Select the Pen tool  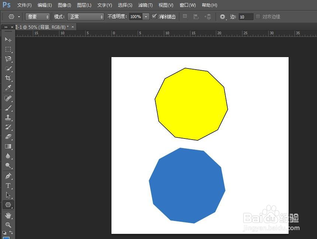[8, 176]
